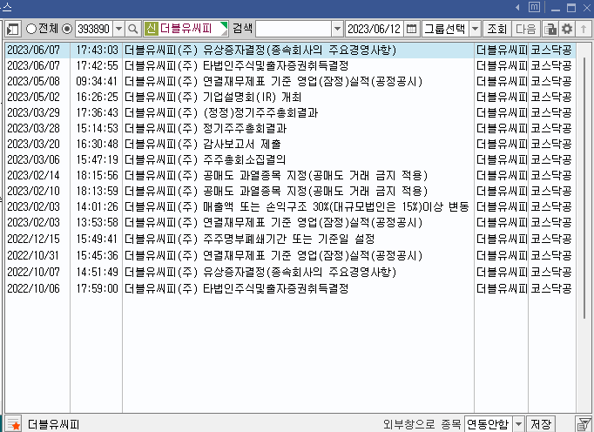Click the left triangle icon in title bar
The height and width of the screenshot is (432, 594).
[x=517, y=7]
